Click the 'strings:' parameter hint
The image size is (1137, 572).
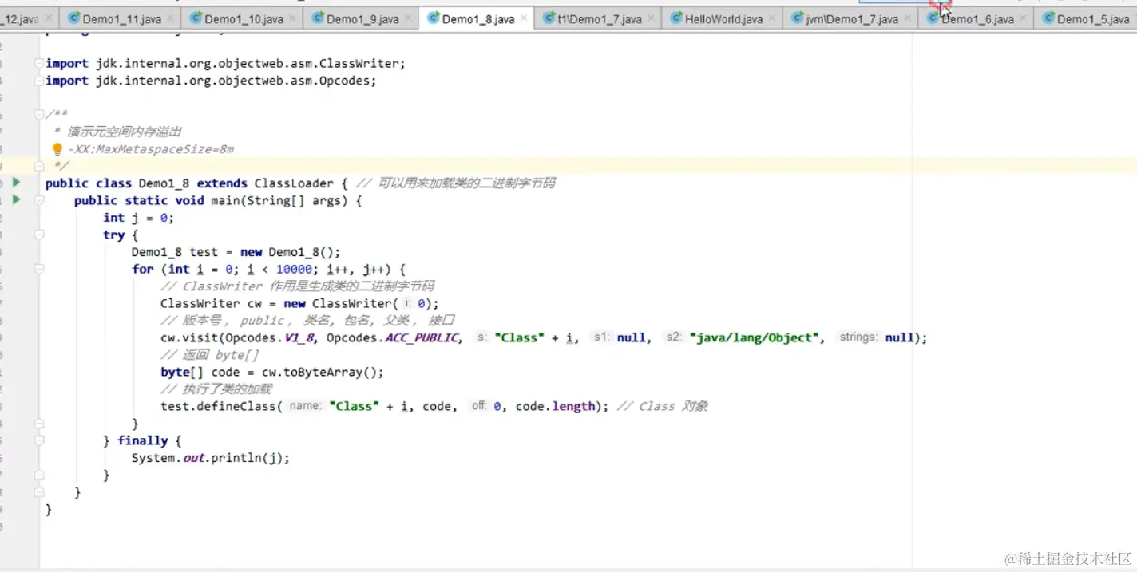[858, 337]
